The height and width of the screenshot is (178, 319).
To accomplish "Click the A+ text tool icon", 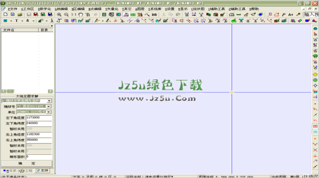I will (x=290, y=14).
